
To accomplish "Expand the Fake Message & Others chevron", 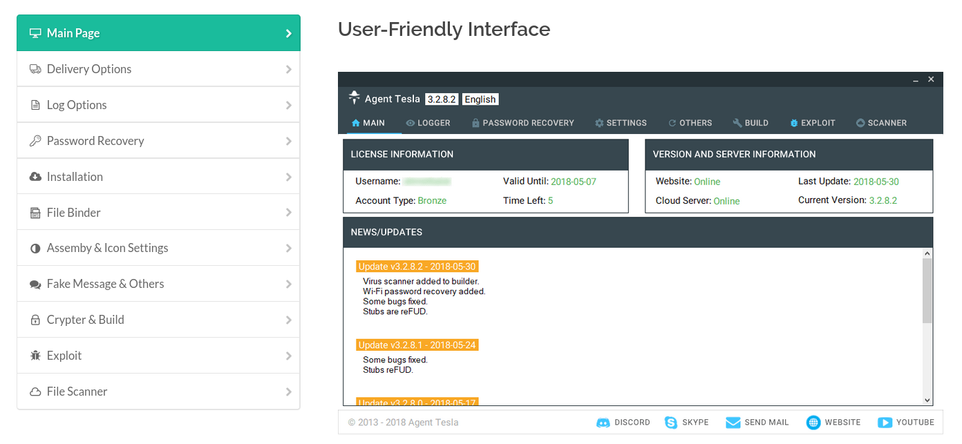I will [x=290, y=283].
